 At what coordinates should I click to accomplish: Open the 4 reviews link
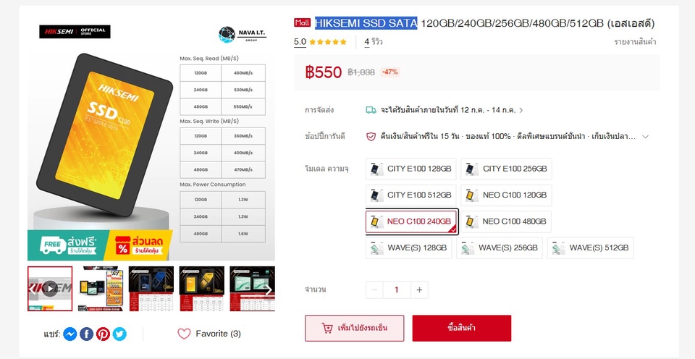pos(374,42)
